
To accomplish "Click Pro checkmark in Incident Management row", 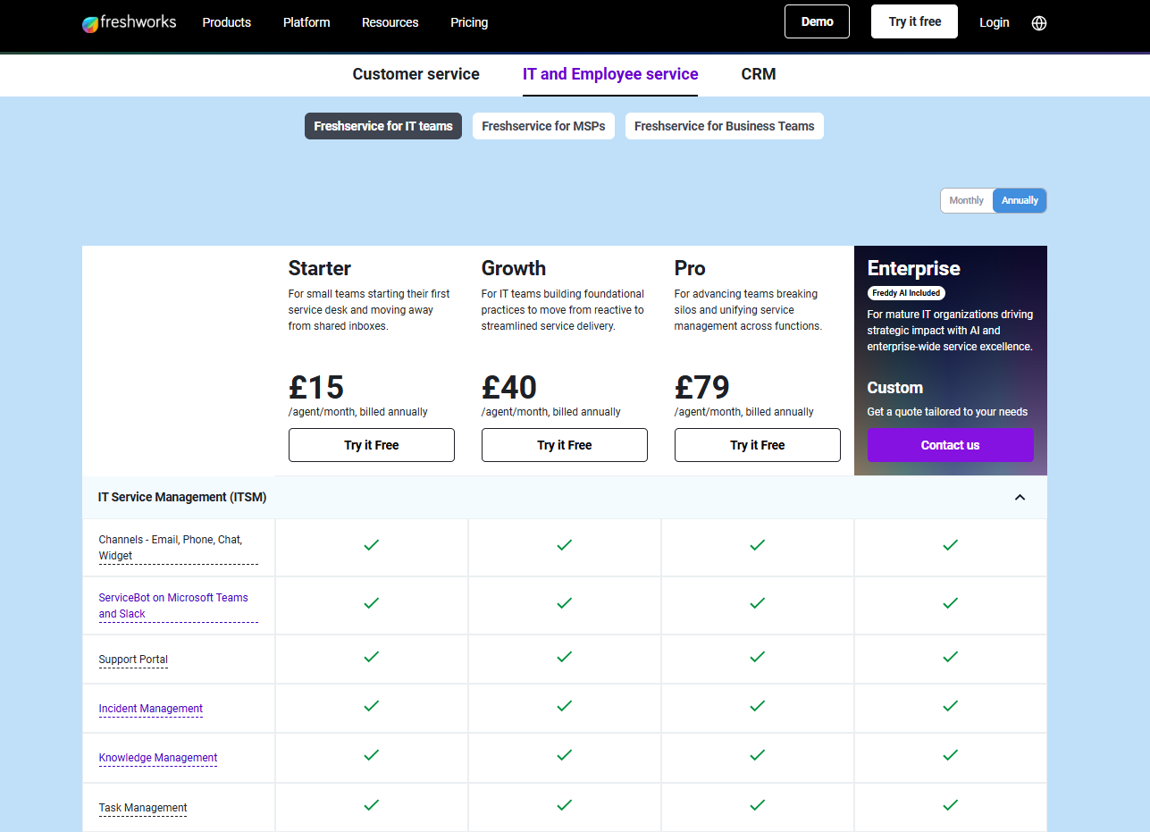I will pos(757,706).
